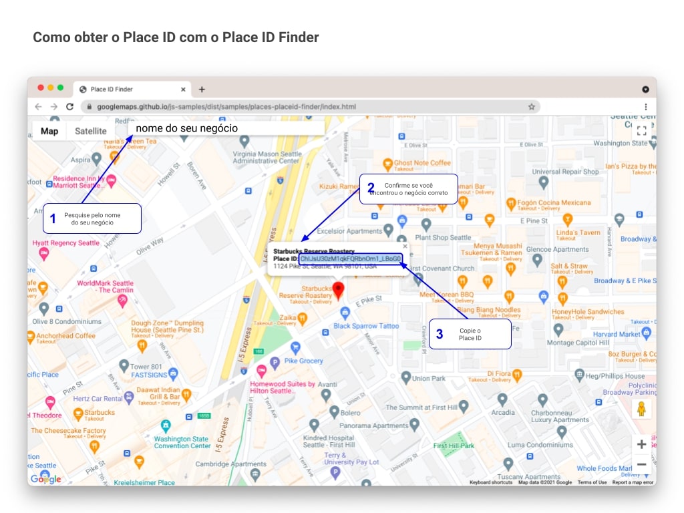
Task: Select the Black Sparrow Tattoo pin
Action: coord(345,313)
